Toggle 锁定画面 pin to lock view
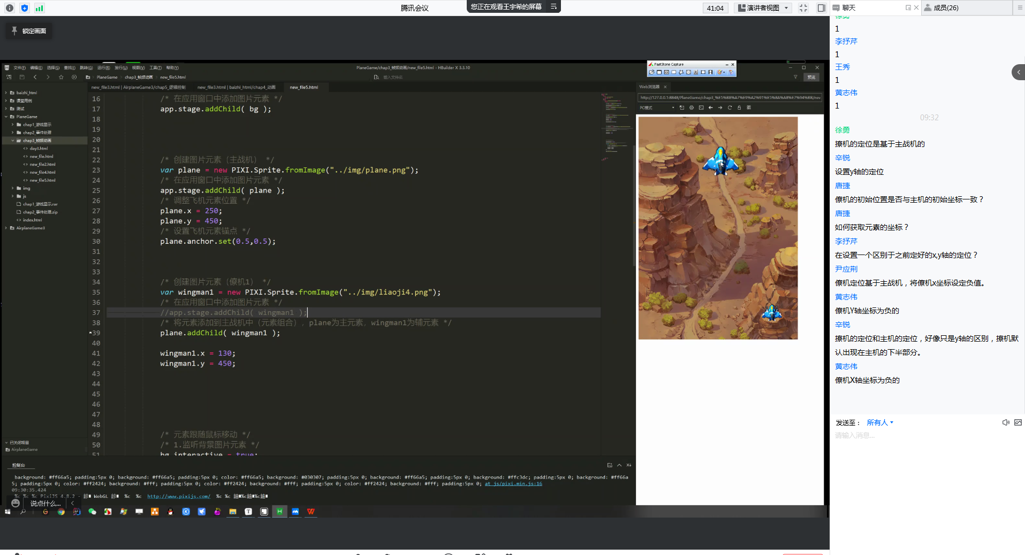 pos(29,31)
